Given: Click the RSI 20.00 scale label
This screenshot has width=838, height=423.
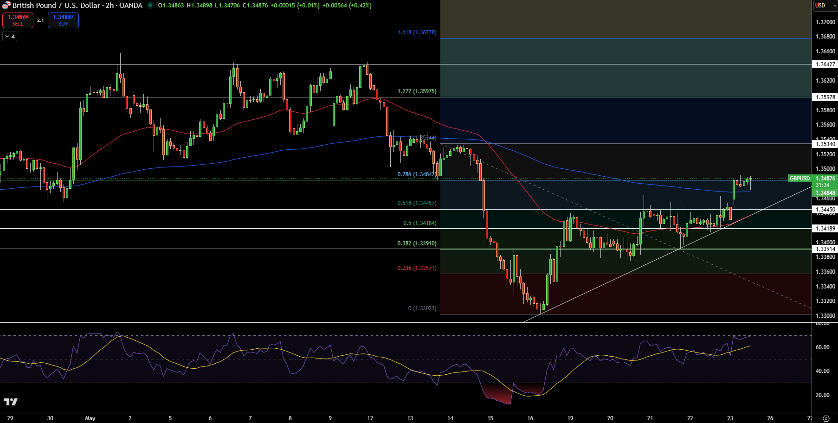Looking at the screenshot, I should 823,395.
